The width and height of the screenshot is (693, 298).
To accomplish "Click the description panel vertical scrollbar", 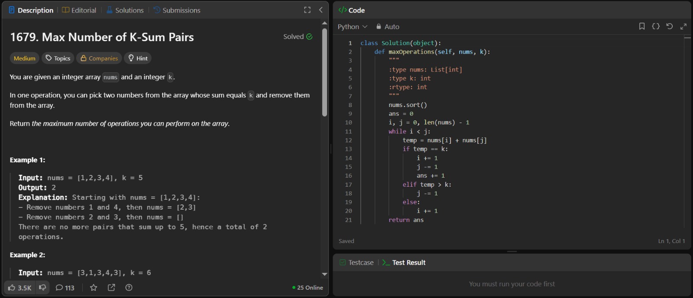I will 324,73.
